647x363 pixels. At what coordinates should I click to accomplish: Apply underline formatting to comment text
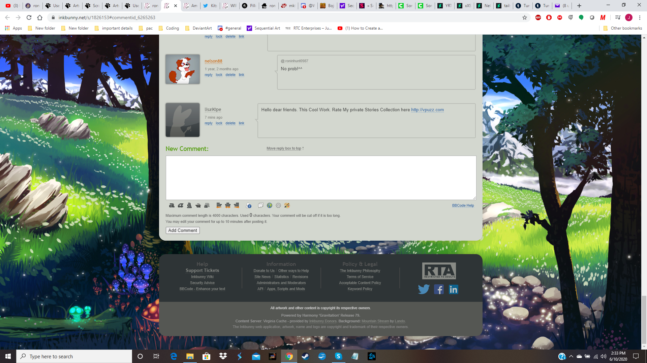[x=189, y=205]
